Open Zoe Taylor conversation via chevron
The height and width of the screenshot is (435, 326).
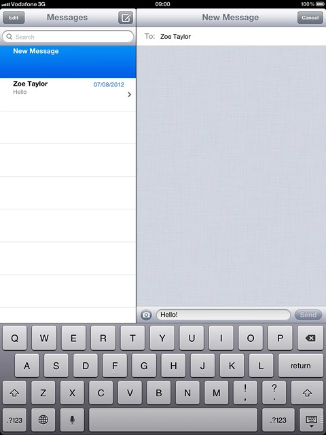pyautogui.click(x=129, y=94)
